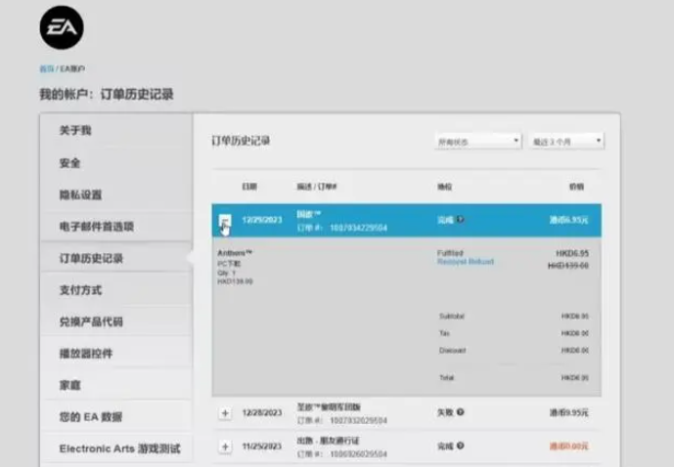
Task: Go to 隐私设置
Action: pos(81,194)
